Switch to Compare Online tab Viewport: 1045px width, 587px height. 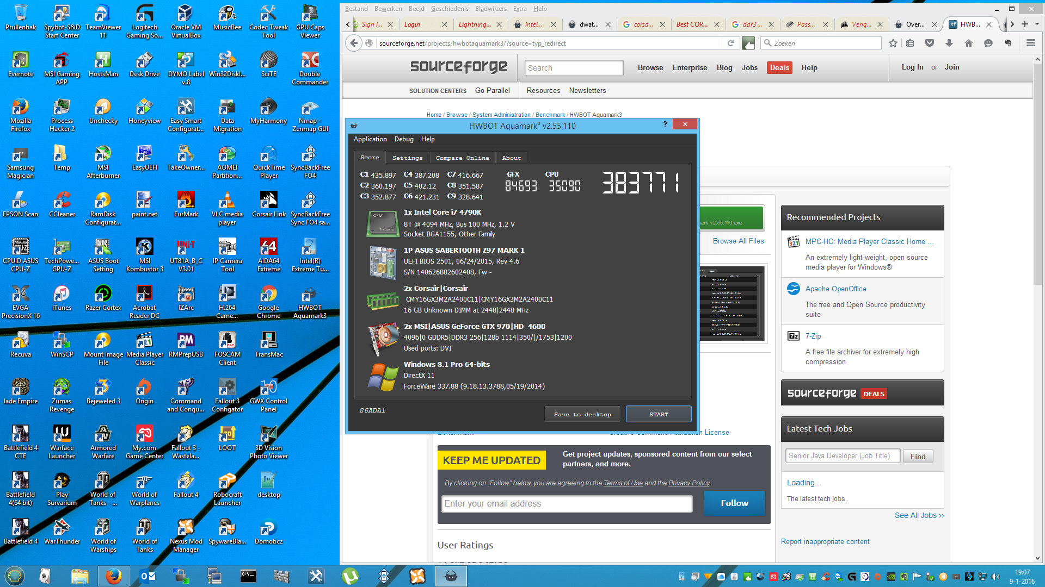(462, 158)
